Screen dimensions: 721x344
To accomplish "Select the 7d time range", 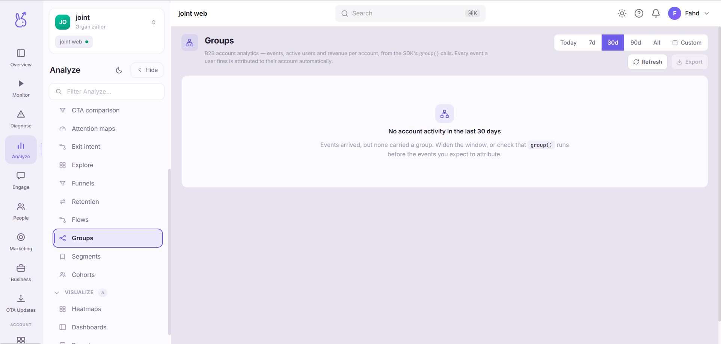I will (x=592, y=43).
